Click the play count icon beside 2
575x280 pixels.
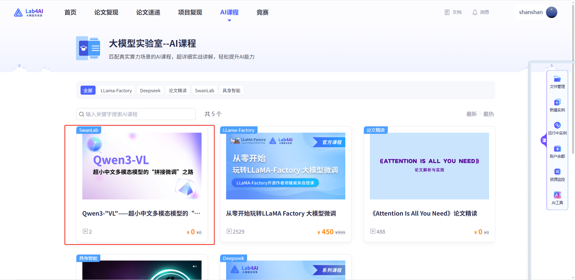click(85, 231)
